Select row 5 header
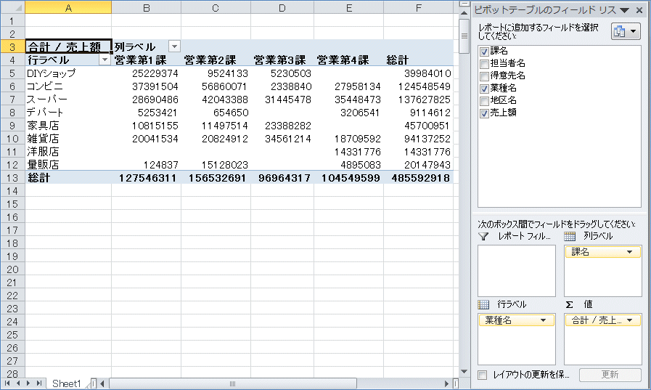The height and width of the screenshot is (390, 651). pyautogui.click(x=12, y=73)
